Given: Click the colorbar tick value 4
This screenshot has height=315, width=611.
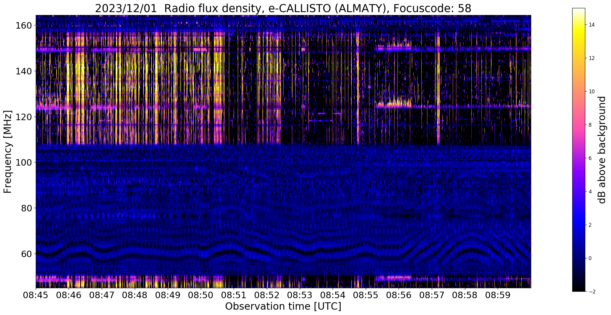Looking at the screenshot, I should point(590,192).
